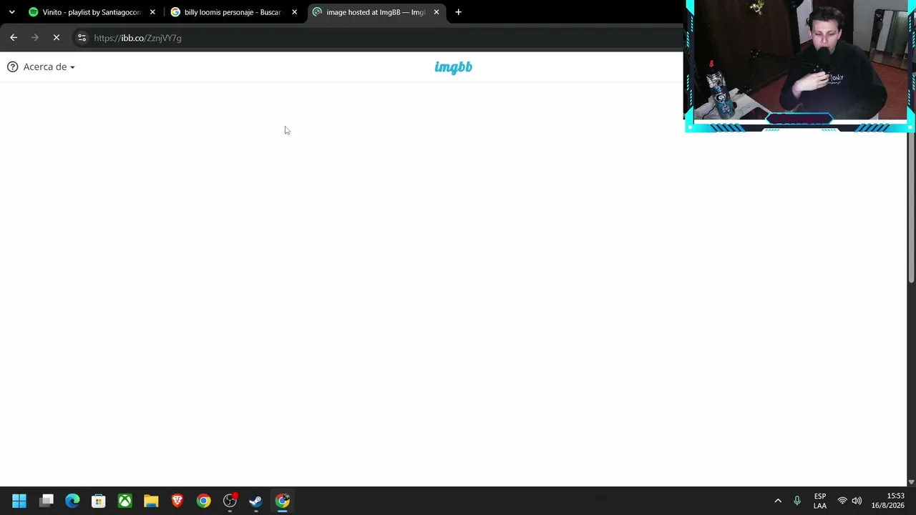Open Wi-Fi network settings icon
This screenshot has height=515, width=916.
(x=842, y=501)
